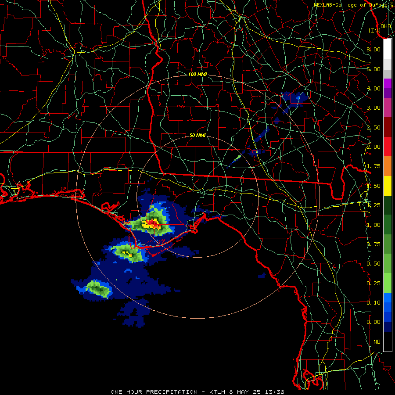This screenshot has width=395, height=395.
Task: Click the 0.25 legend value
Action: 373,284
